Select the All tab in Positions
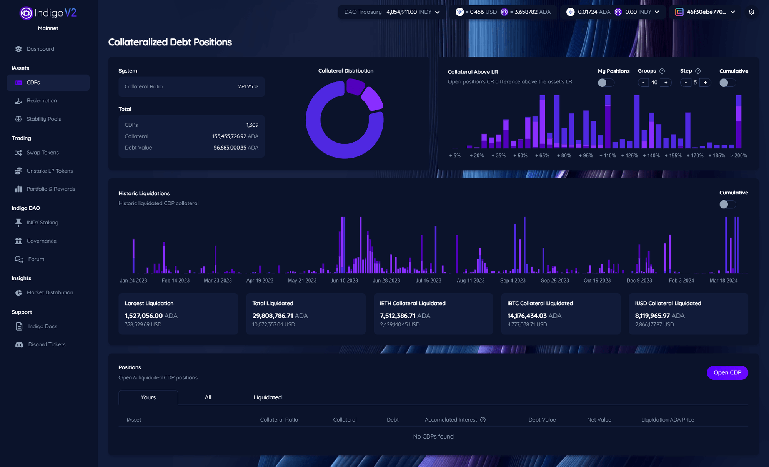The height and width of the screenshot is (467, 769). pos(208,397)
